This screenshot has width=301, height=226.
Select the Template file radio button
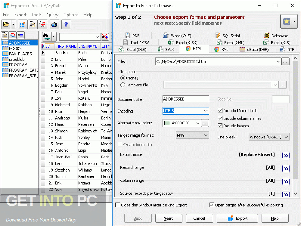pyautogui.click(x=123, y=85)
